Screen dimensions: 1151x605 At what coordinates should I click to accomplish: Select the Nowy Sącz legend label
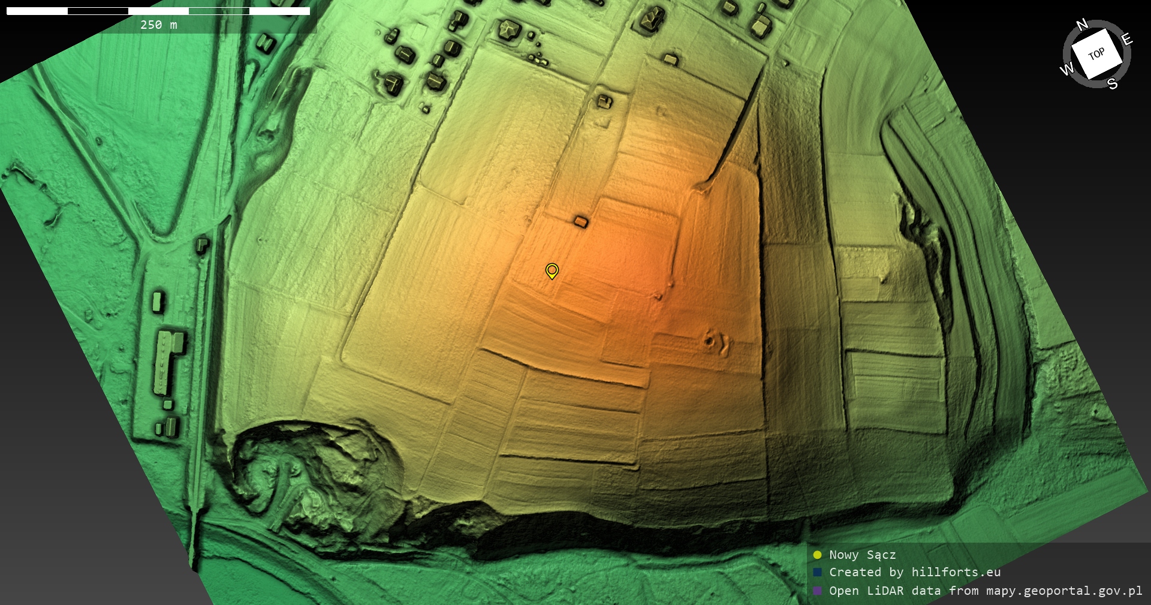tap(862, 555)
